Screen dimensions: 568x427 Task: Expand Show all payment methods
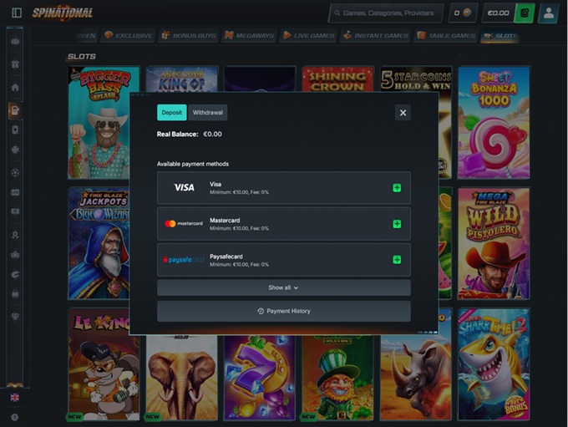pos(283,287)
